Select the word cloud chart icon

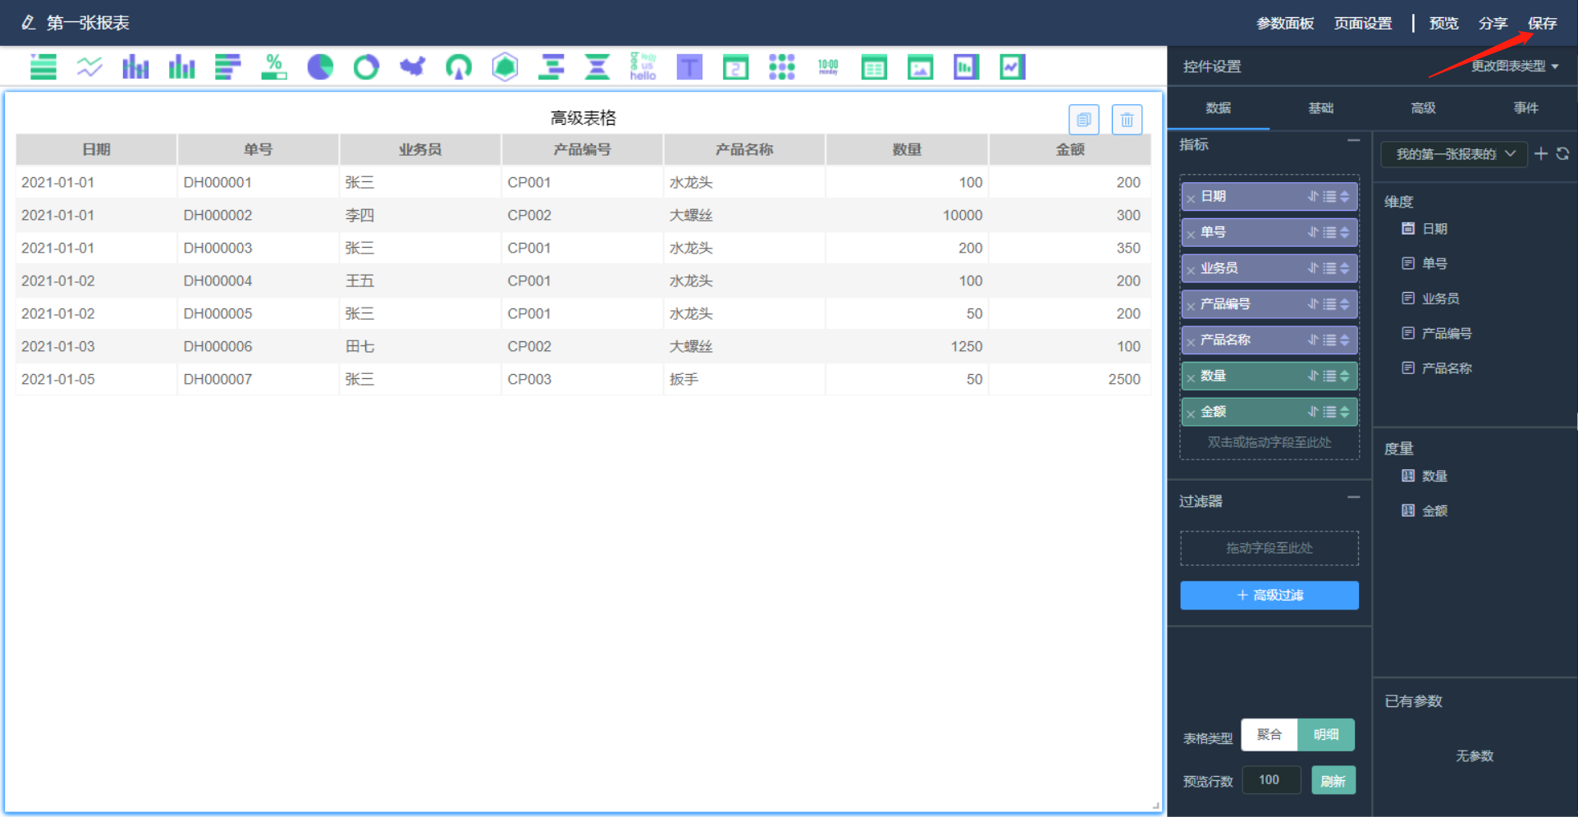[x=643, y=66]
